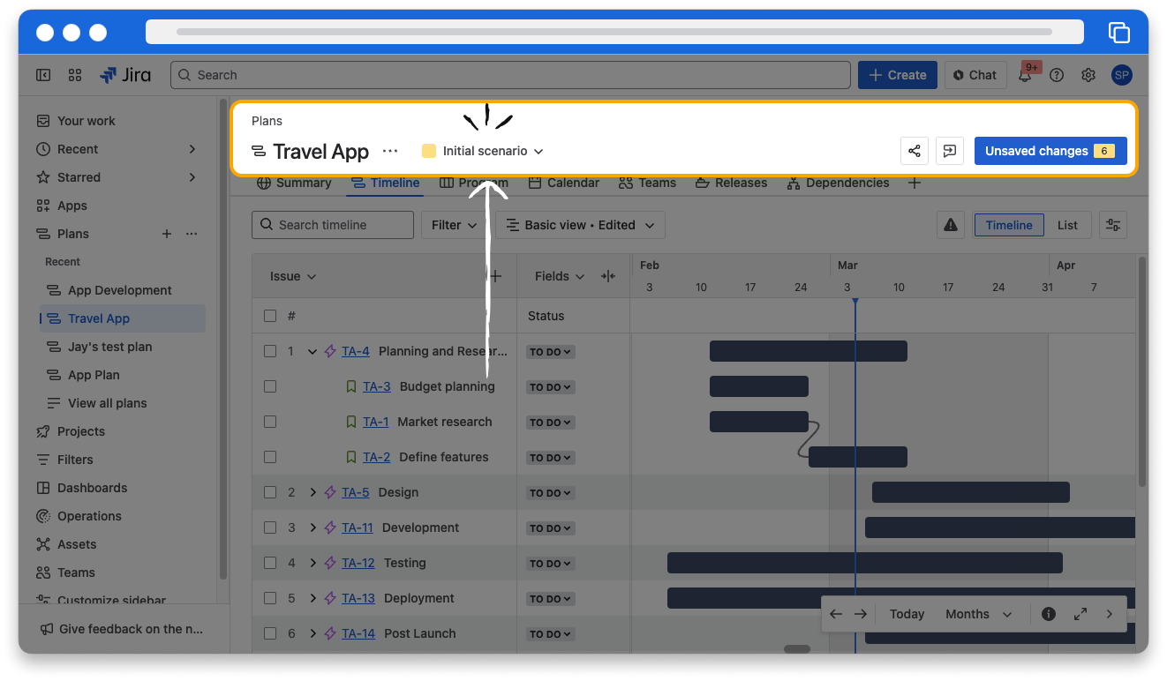This screenshot has width=1167, height=681.
Task: Expand Recent in the sidebar
Action: click(x=192, y=149)
